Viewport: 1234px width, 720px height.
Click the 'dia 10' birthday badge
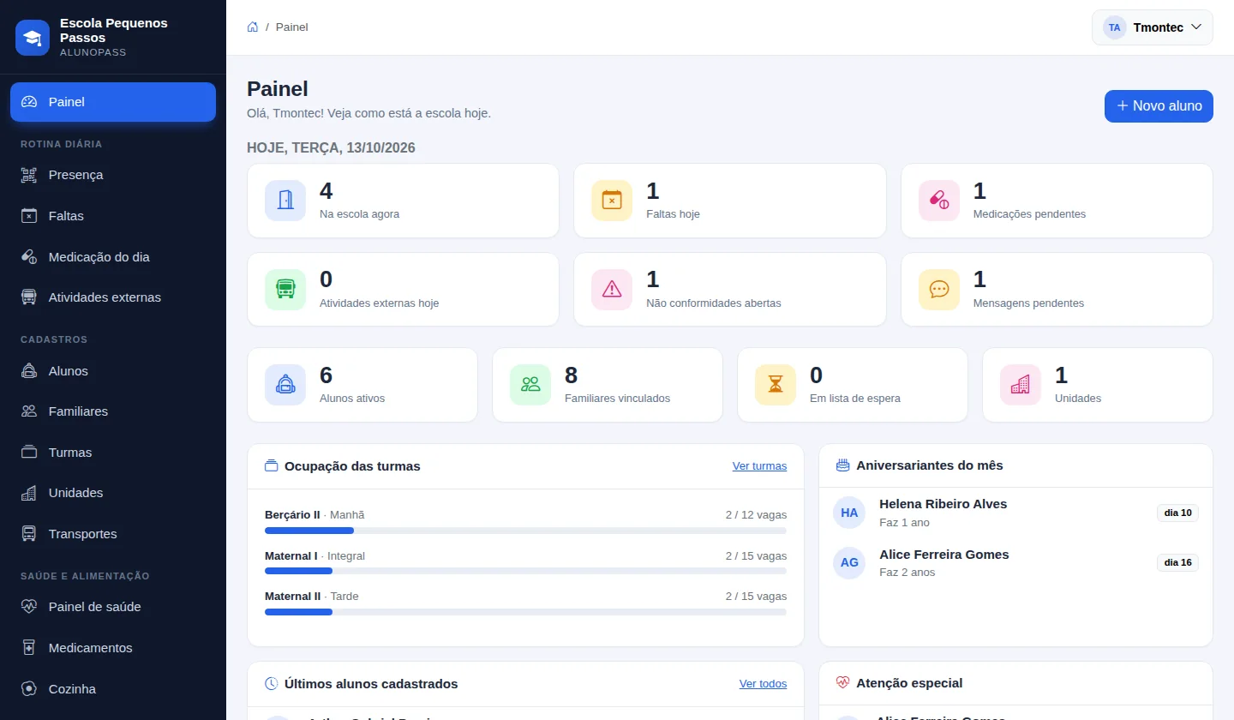click(1177, 513)
